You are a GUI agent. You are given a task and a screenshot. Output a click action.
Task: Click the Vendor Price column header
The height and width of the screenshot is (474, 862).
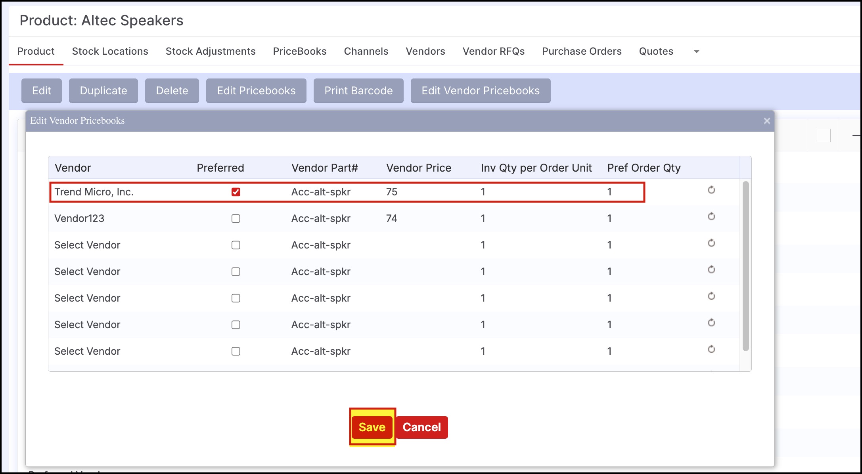(419, 168)
